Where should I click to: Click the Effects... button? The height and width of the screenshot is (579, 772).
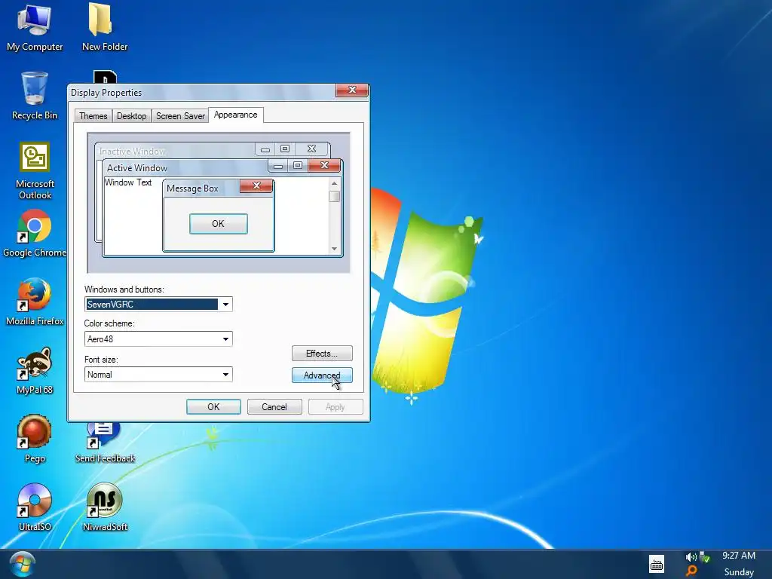point(322,354)
